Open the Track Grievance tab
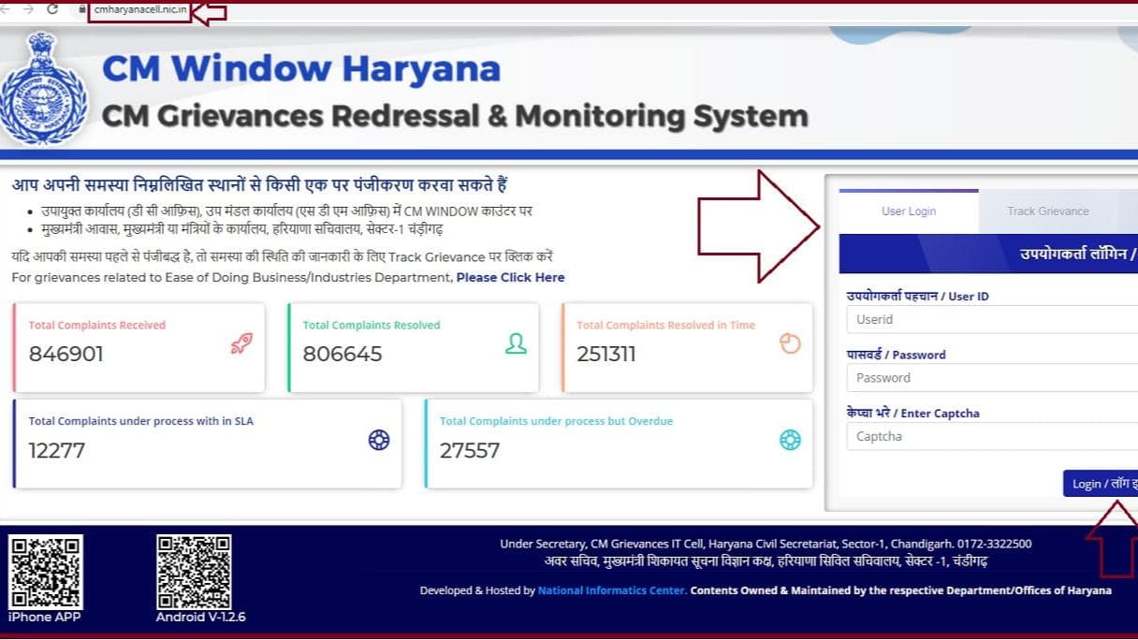This screenshot has height=640, width=1138. click(x=1047, y=211)
